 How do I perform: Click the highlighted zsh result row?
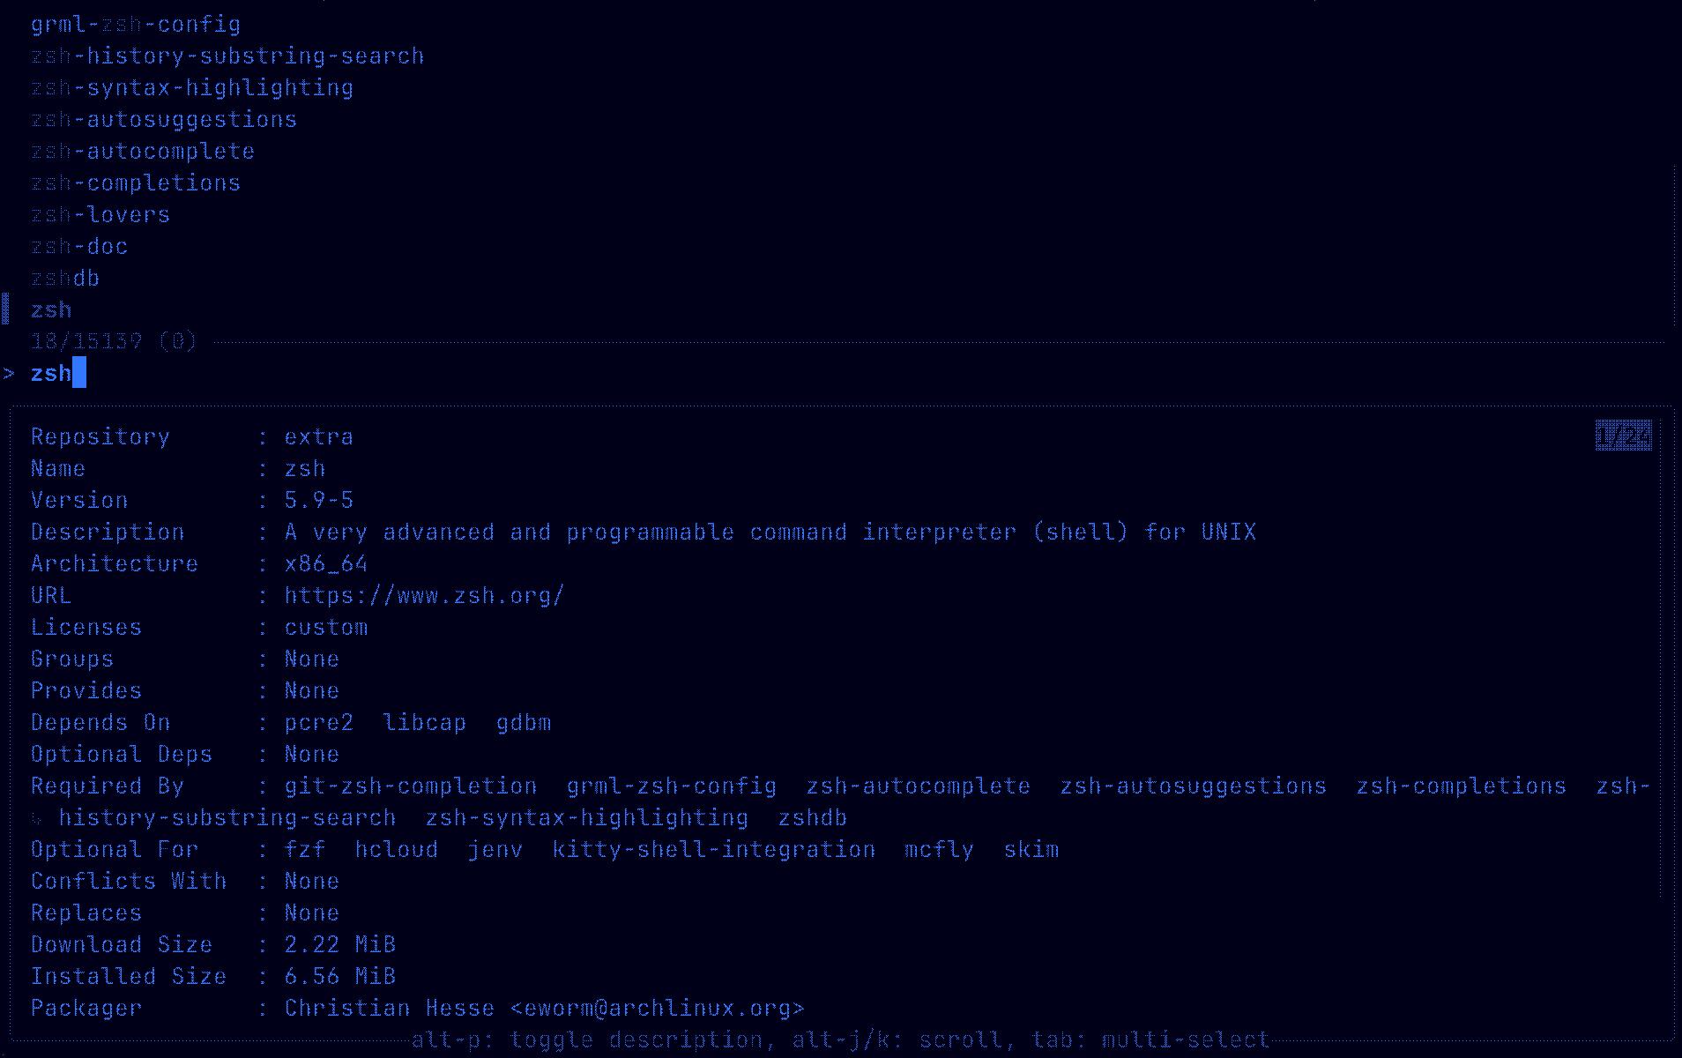51,310
